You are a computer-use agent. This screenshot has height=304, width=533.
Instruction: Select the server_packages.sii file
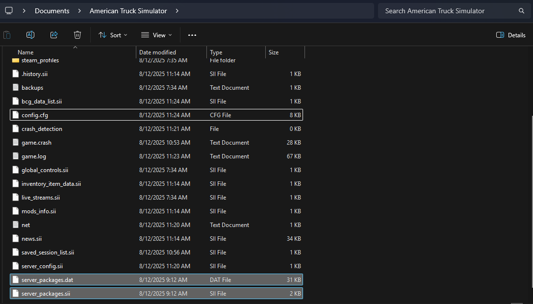pyautogui.click(x=156, y=293)
